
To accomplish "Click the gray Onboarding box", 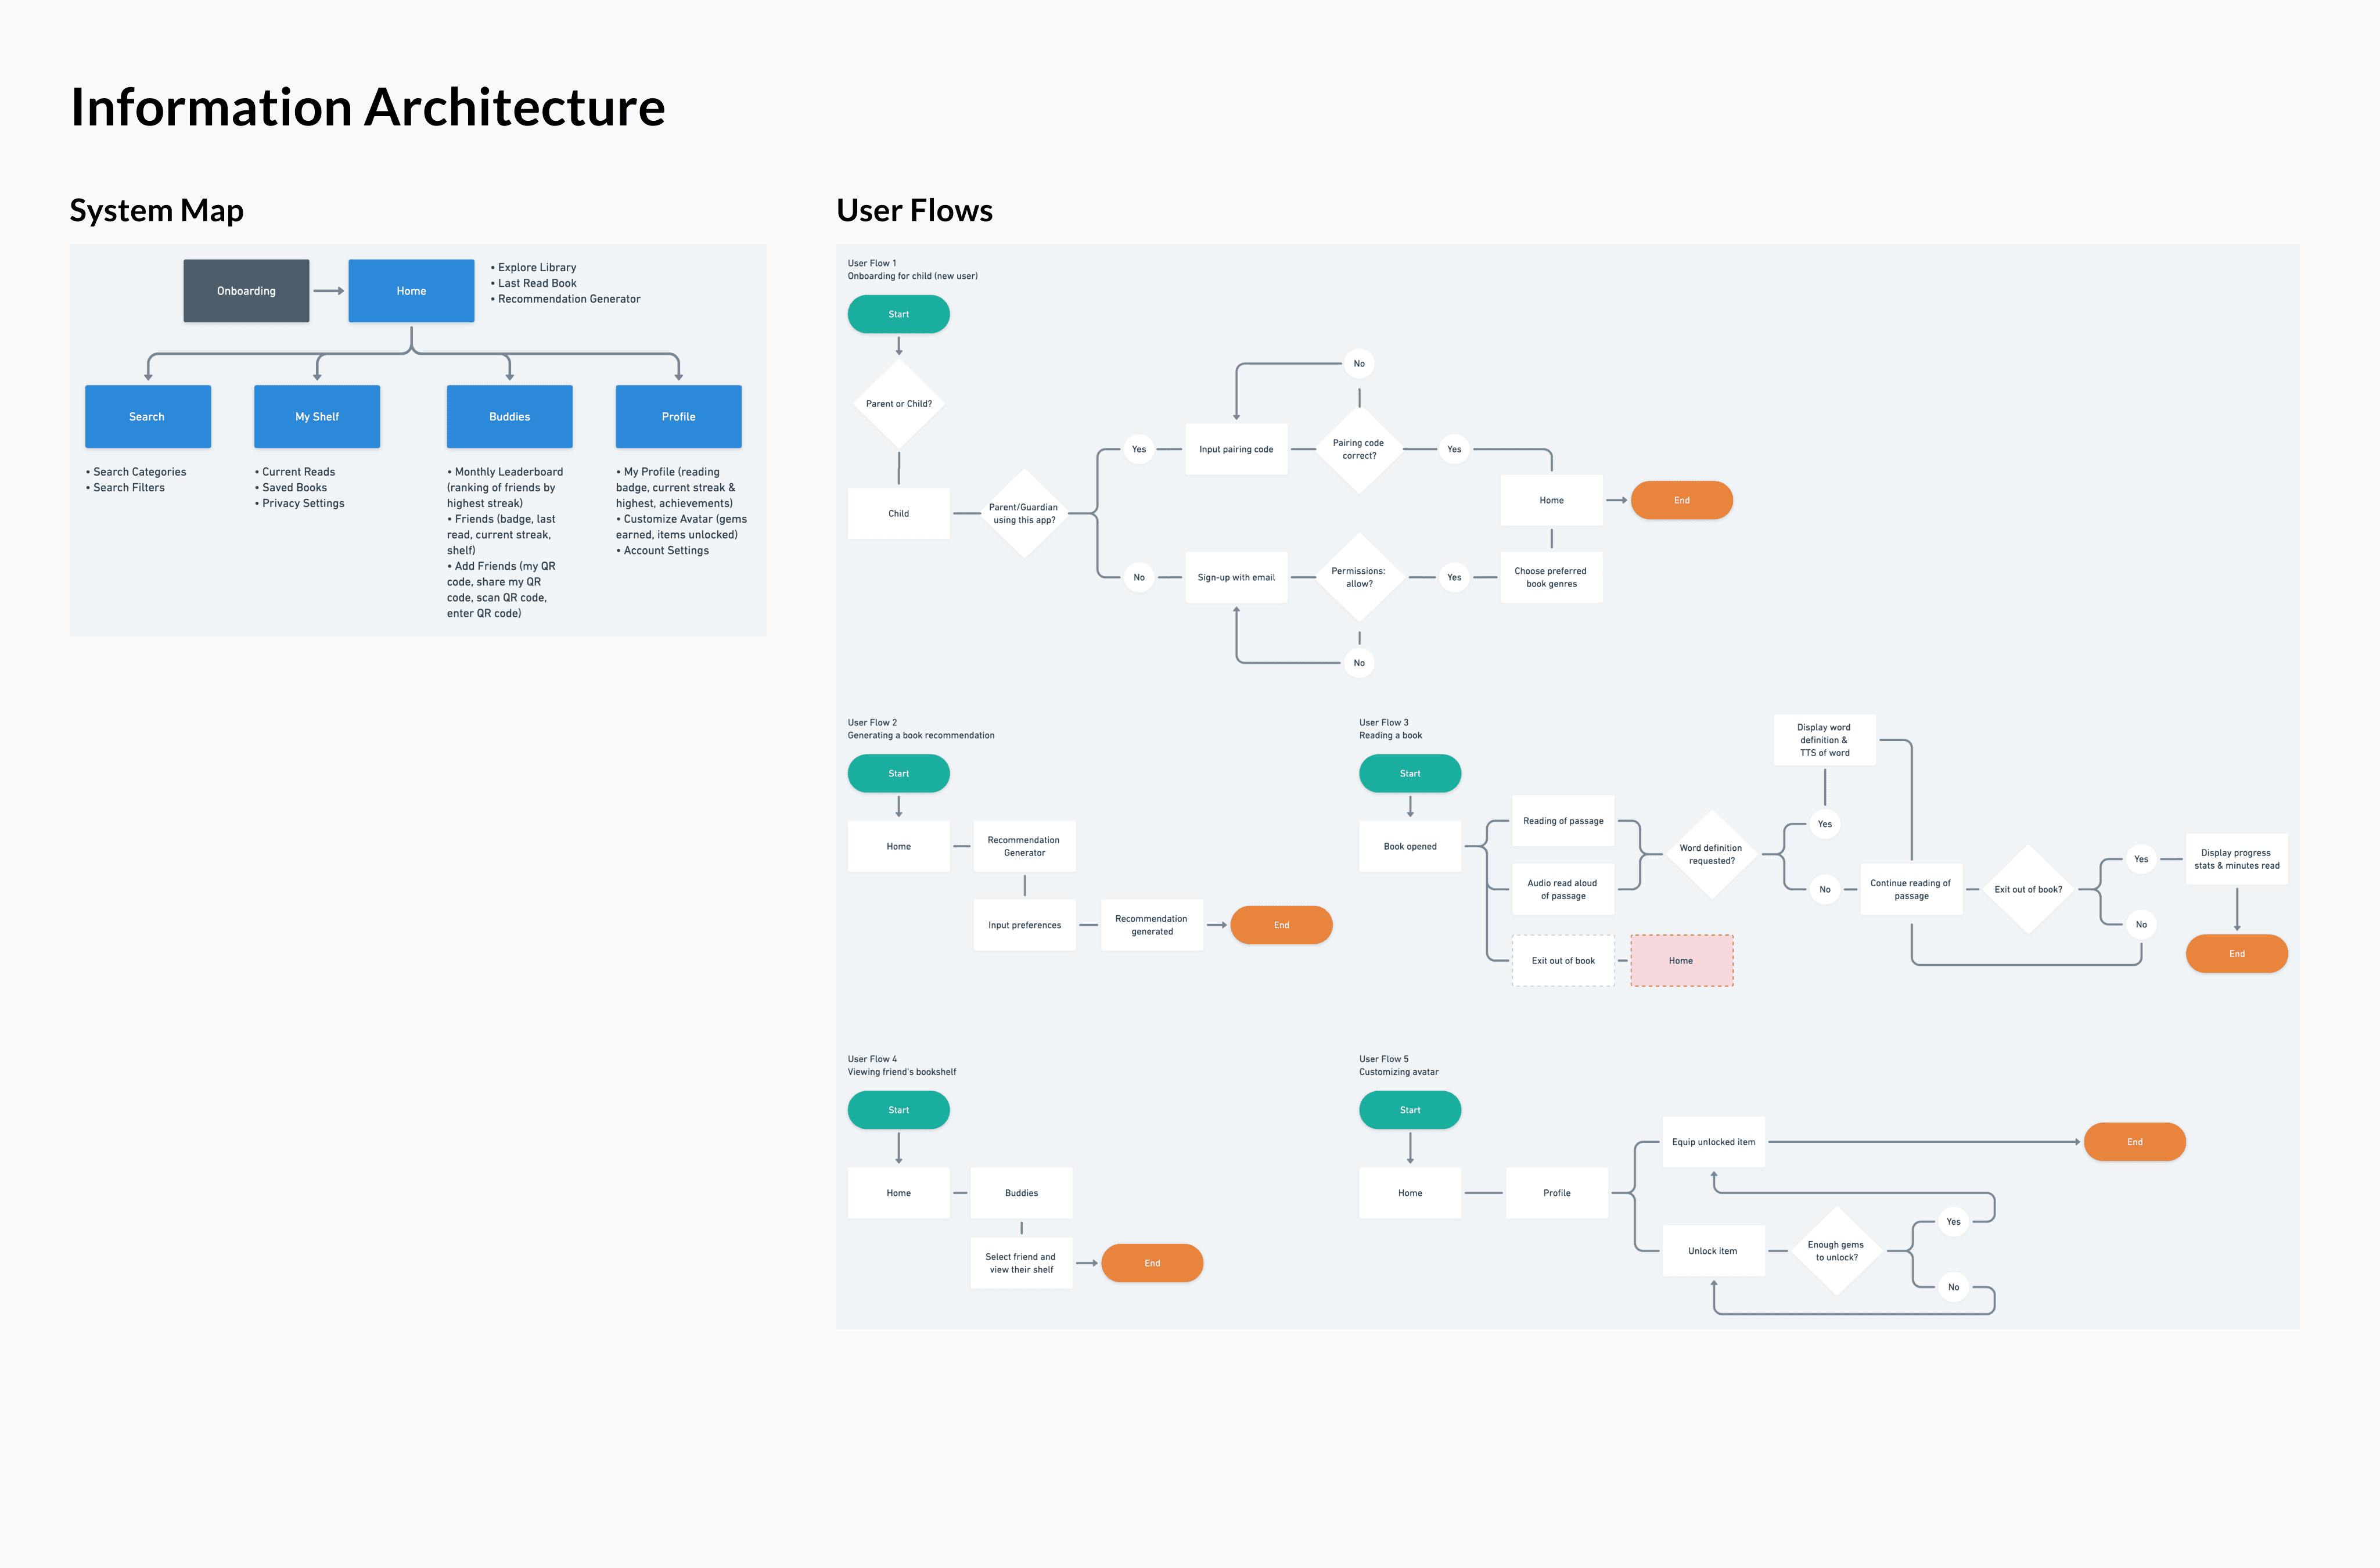I will point(246,291).
